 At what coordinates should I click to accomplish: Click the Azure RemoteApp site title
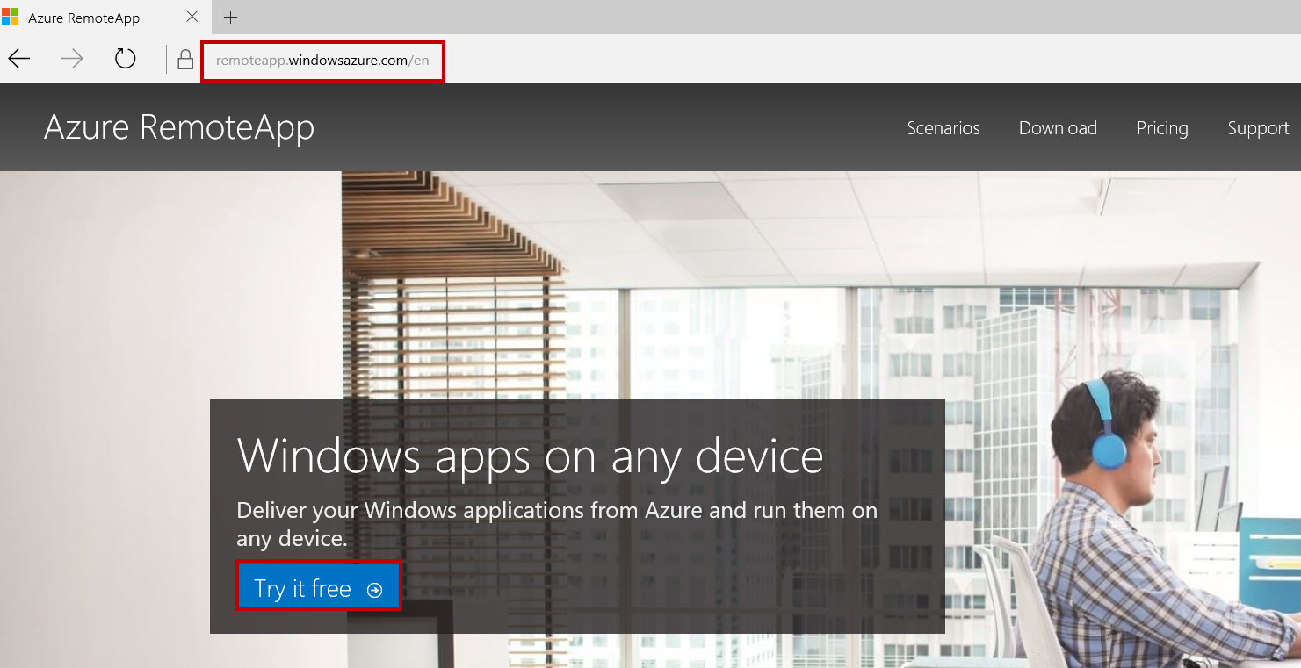pos(179,127)
